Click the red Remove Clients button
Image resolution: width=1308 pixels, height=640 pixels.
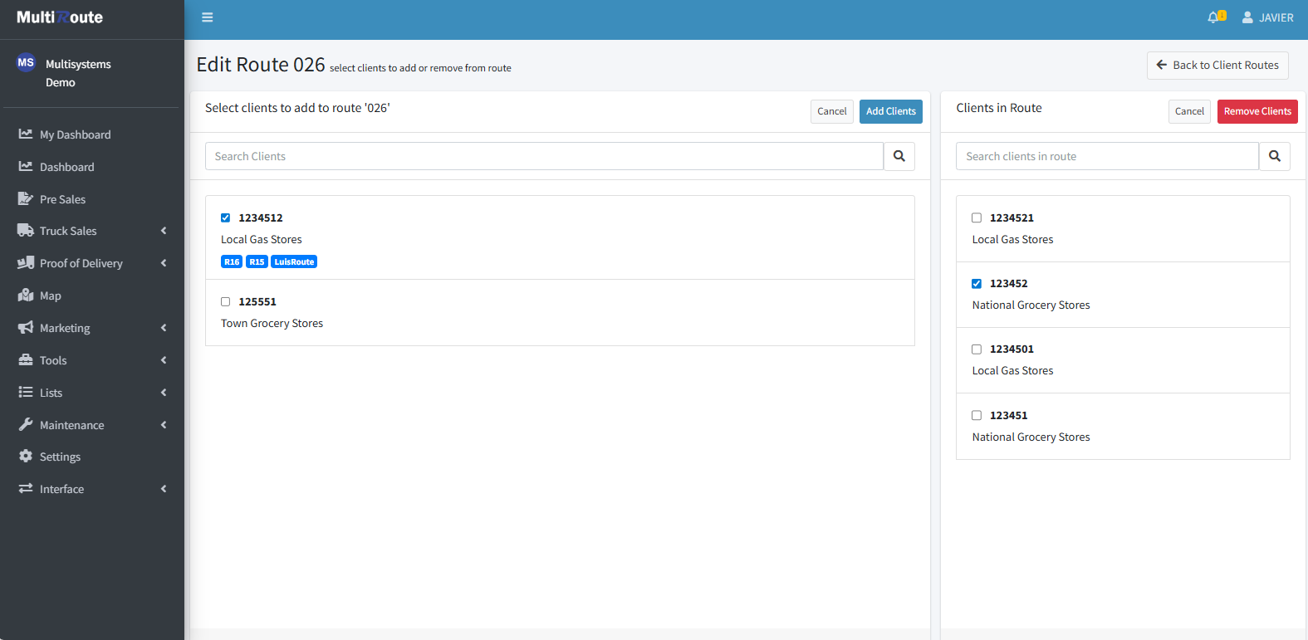[1257, 111]
